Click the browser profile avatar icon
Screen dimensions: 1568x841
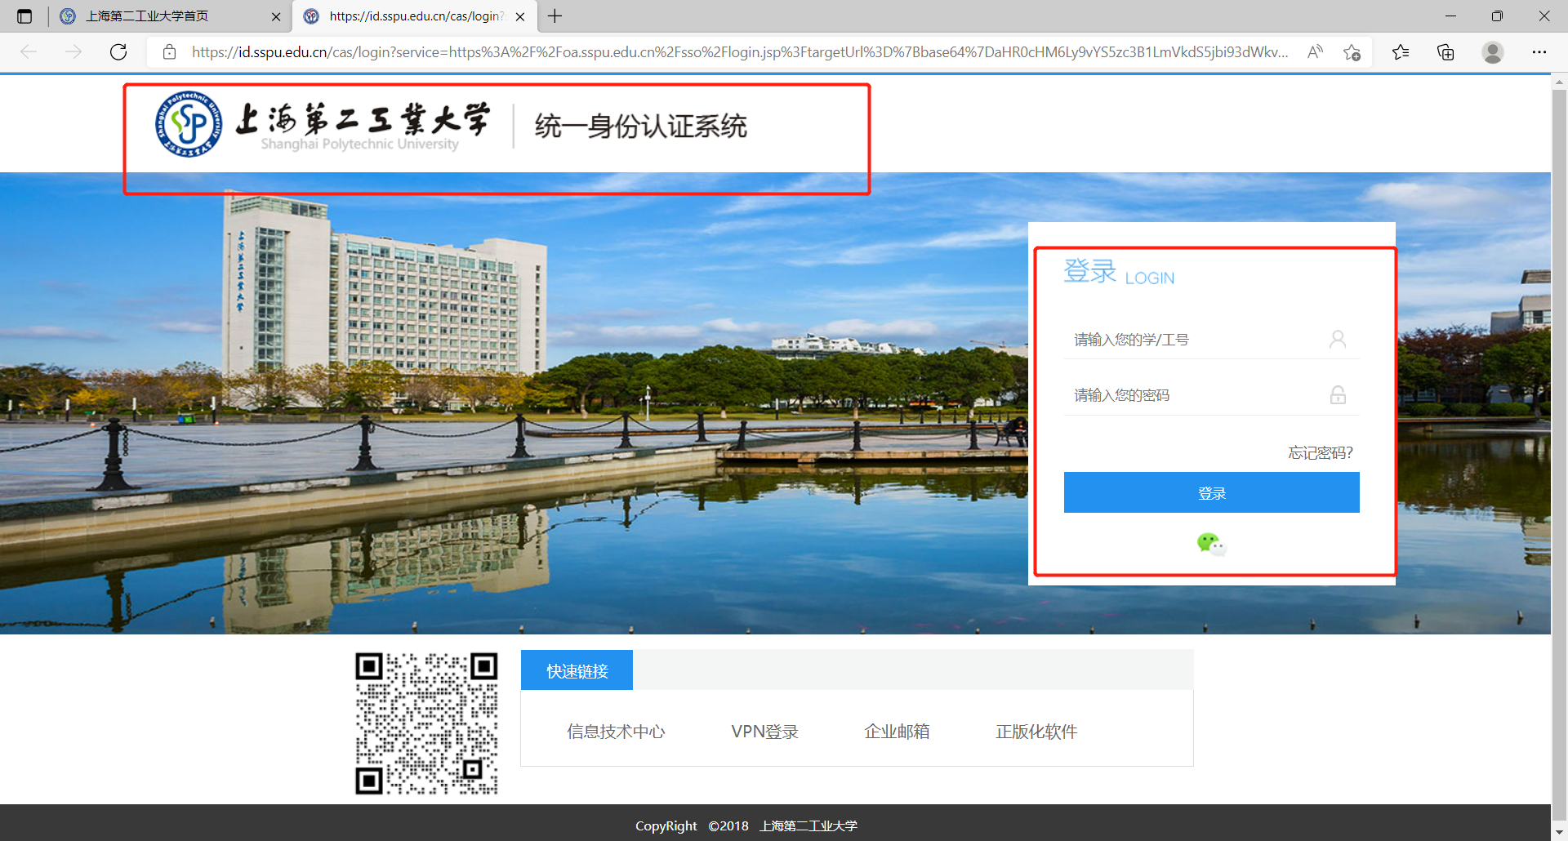coord(1492,52)
